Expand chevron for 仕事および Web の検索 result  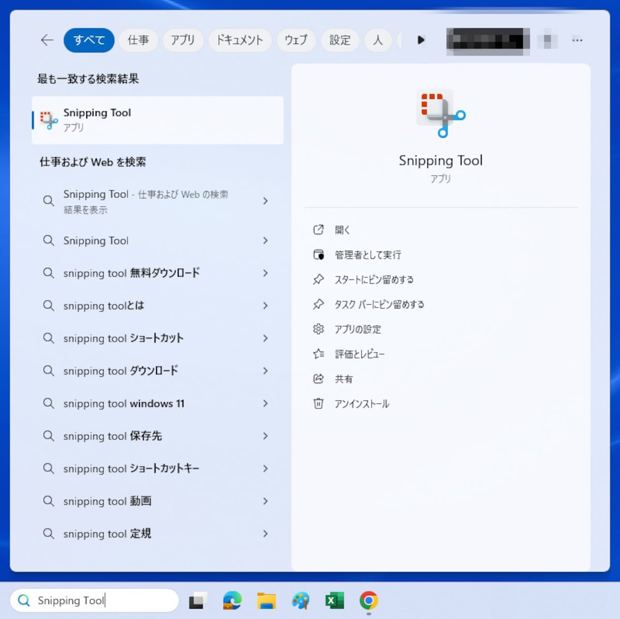pyautogui.click(x=266, y=201)
